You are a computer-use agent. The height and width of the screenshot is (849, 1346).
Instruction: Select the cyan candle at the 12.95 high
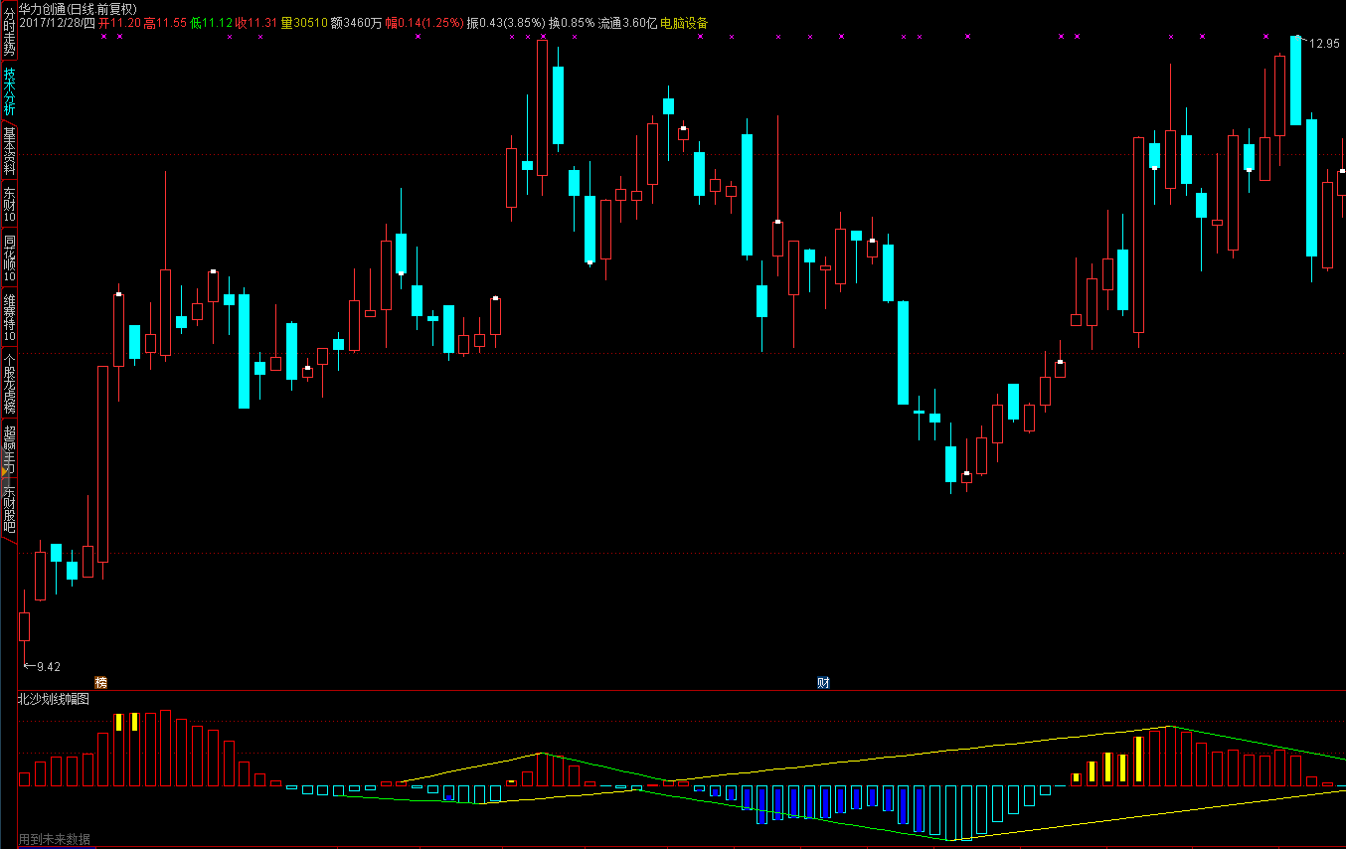pos(1296,80)
